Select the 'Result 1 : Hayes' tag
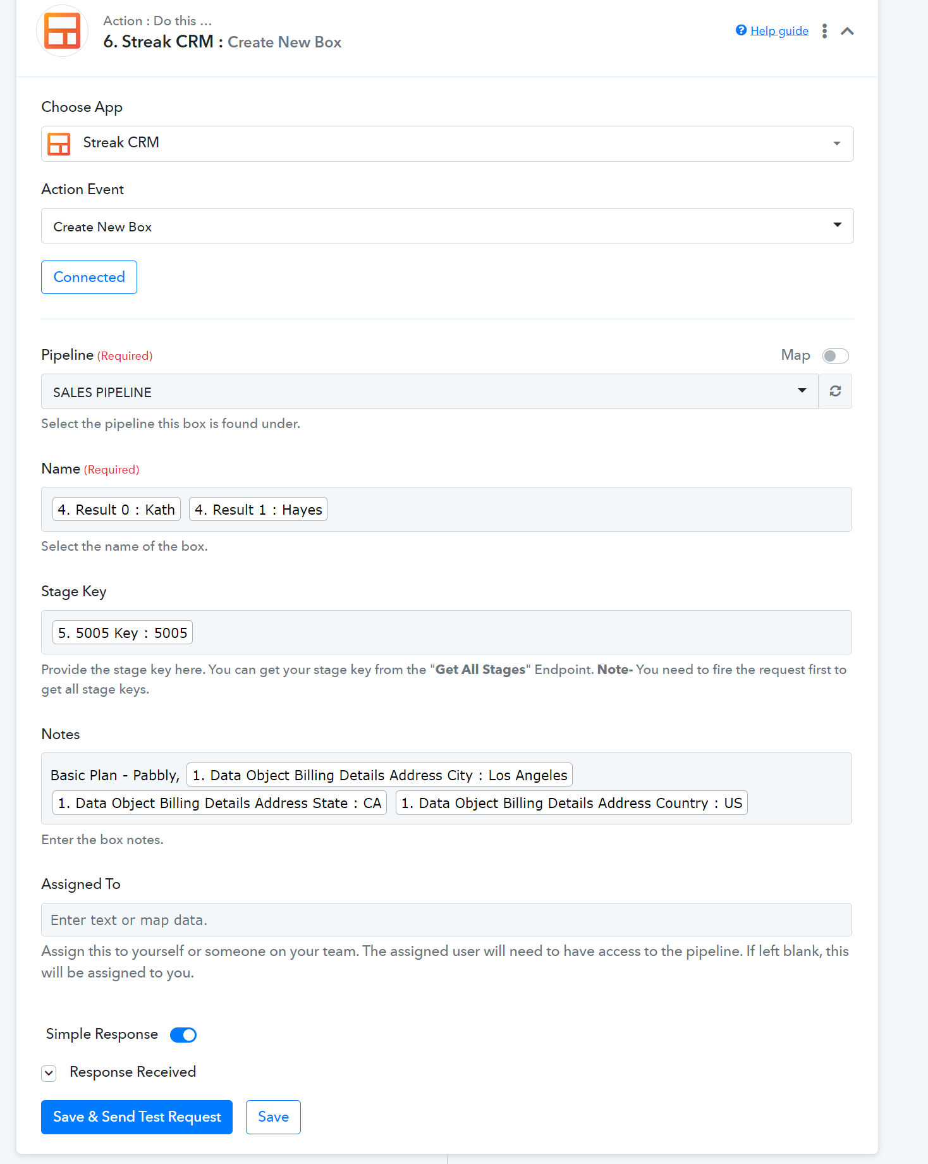928x1164 pixels. click(258, 510)
